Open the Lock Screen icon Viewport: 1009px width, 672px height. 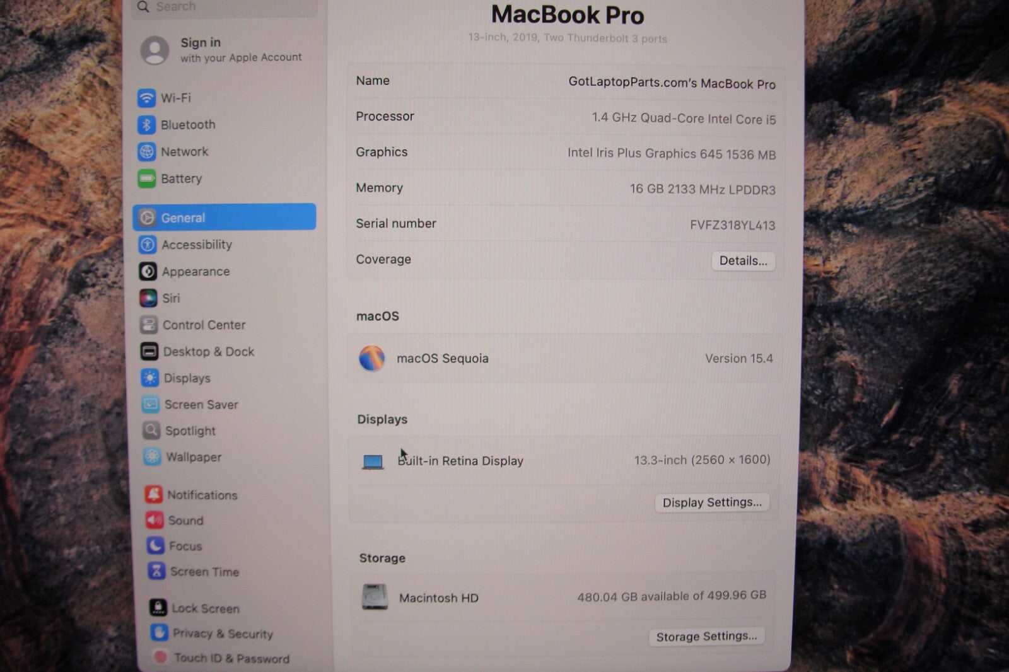click(x=158, y=608)
